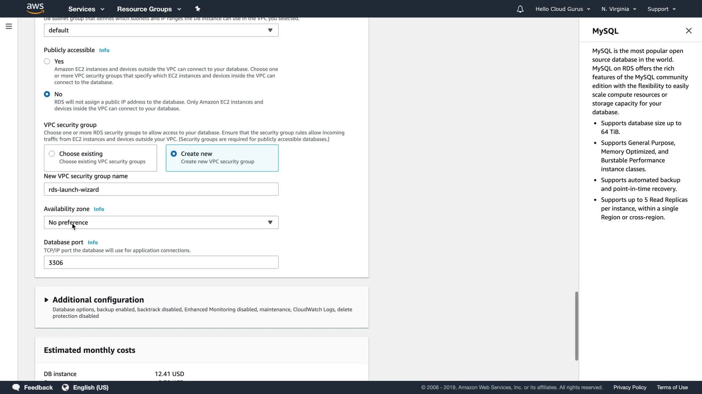Select Create new VPC security group

pos(174,154)
